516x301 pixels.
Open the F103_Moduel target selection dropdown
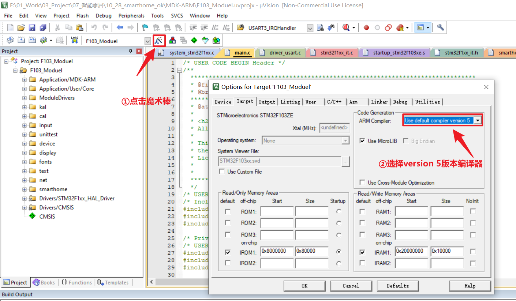point(147,41)
